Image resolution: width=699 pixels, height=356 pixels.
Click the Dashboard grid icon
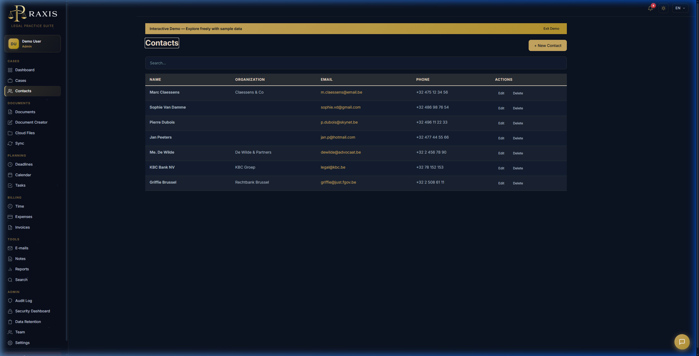point(10,70)
